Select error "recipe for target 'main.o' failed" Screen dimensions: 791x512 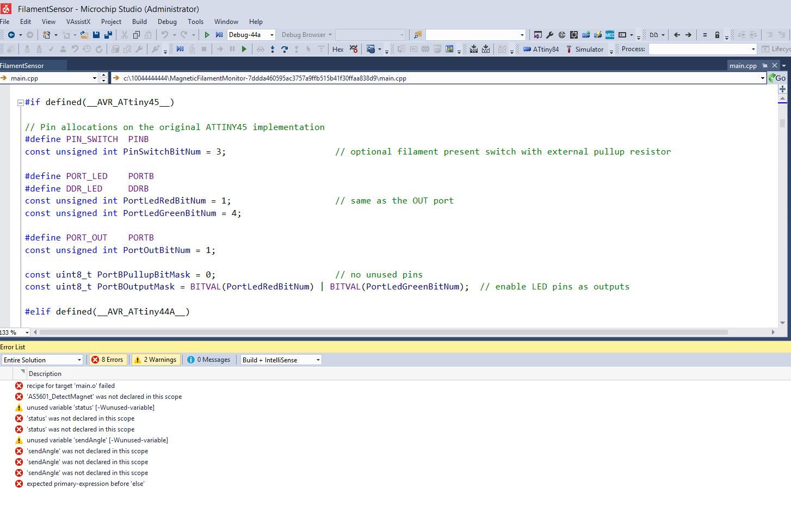[71, 386]
